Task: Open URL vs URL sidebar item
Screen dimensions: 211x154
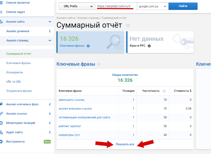Action: pos(14,82)
